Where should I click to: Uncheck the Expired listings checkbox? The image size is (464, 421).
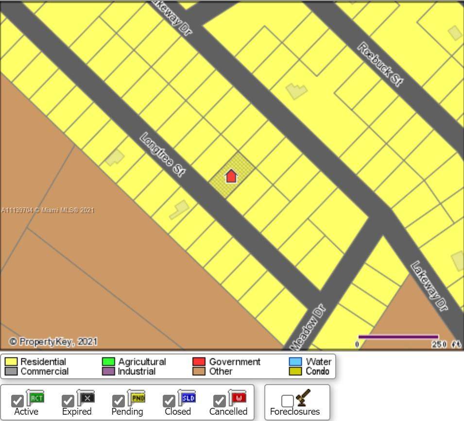[68, 401]
